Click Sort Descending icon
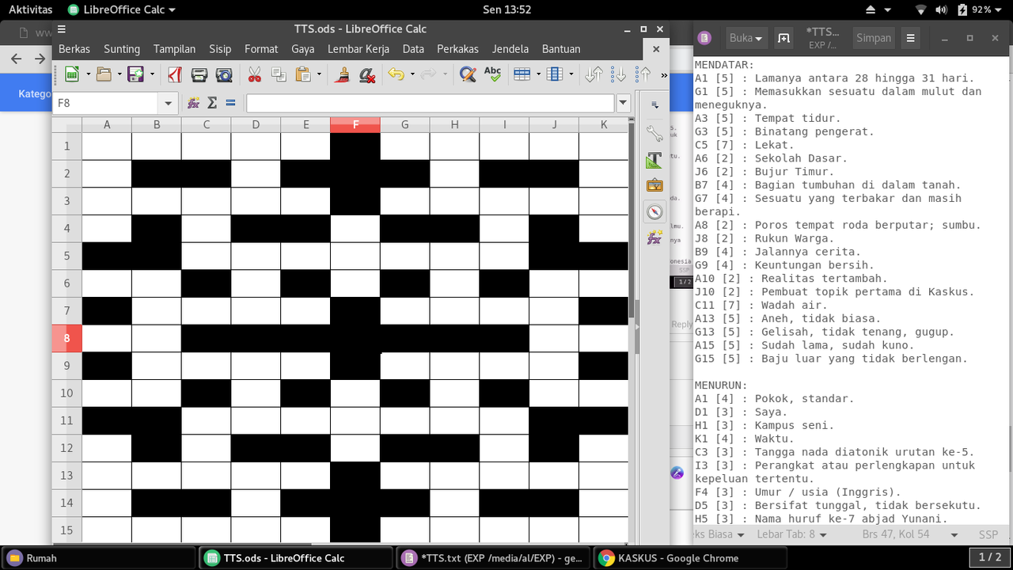Screen dimensions: 1013x570 click(x=643, y=74)
